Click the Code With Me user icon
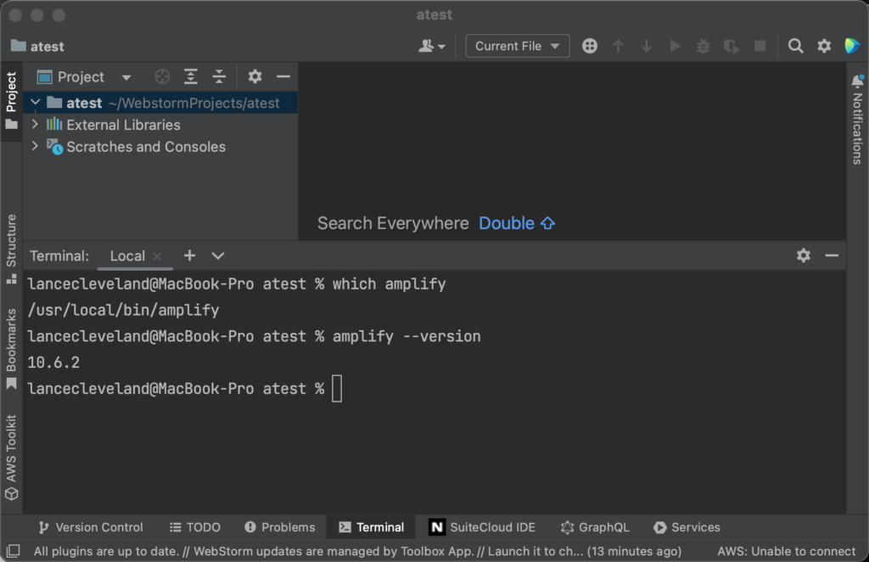 [431, 46]
